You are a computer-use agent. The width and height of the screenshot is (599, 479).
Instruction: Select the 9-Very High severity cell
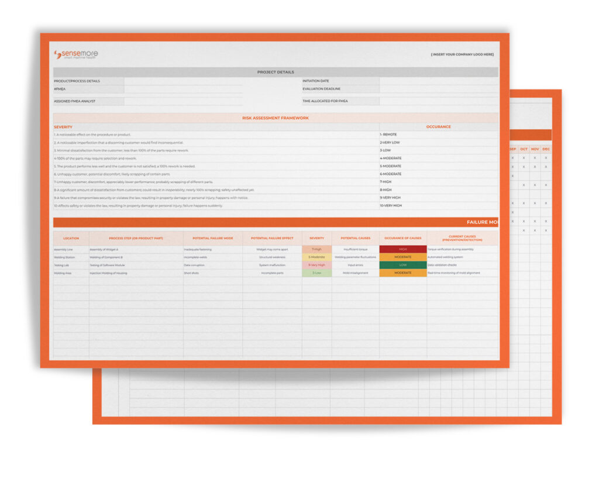click(x=316, y=266)
